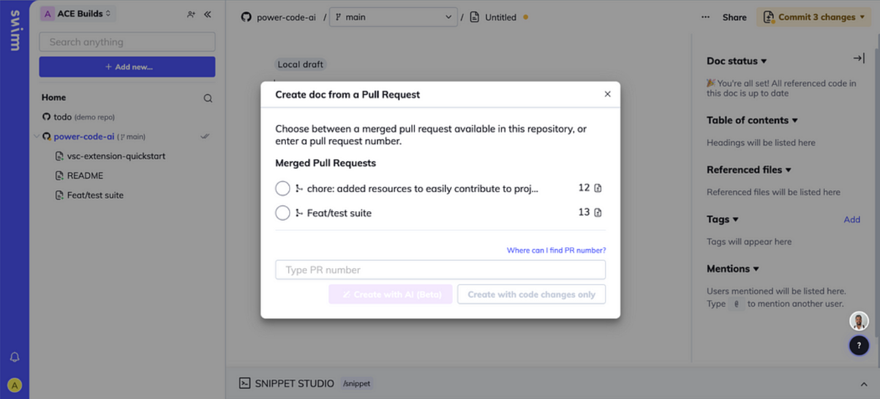Collapse the power-code-ai repo tree
Screen dimensions: 880x399
(x=36, y=136)
